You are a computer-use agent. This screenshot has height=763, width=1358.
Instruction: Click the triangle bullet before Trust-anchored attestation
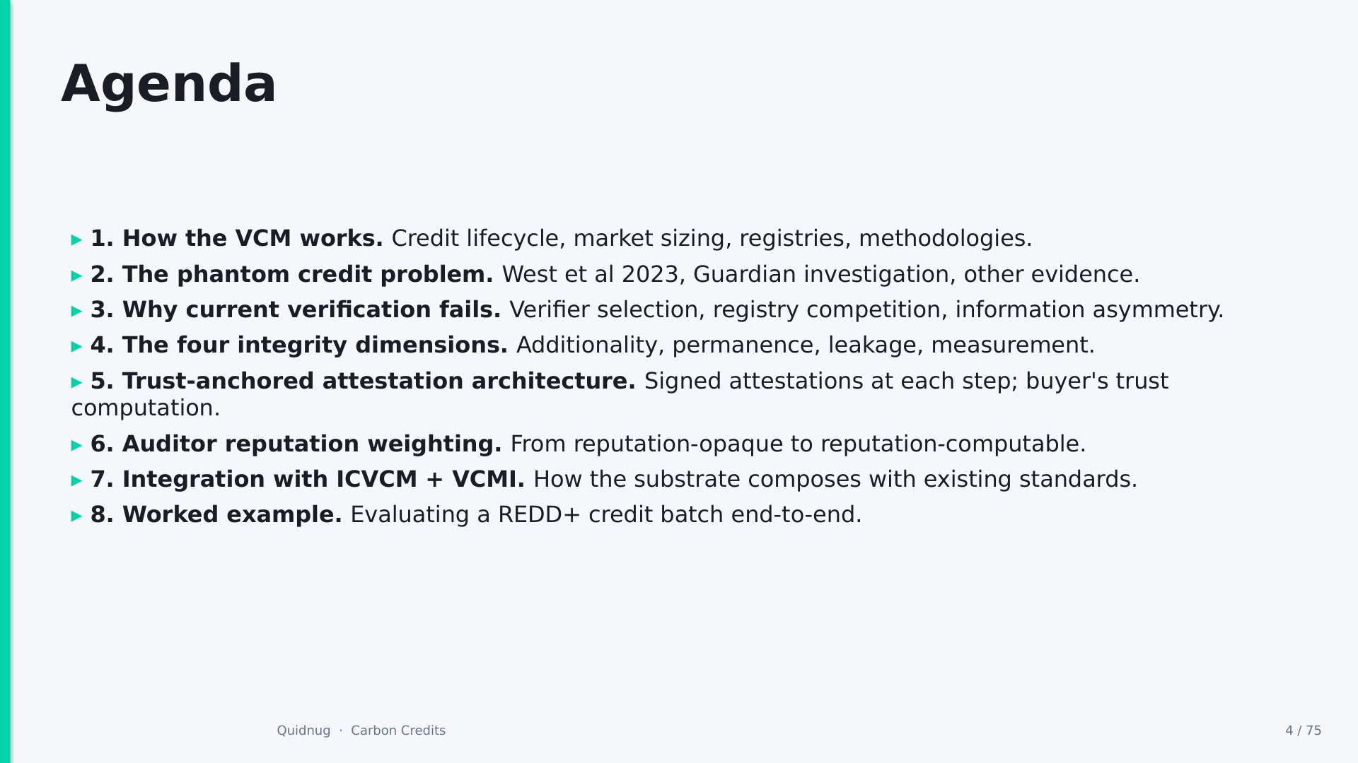(77, 383)
